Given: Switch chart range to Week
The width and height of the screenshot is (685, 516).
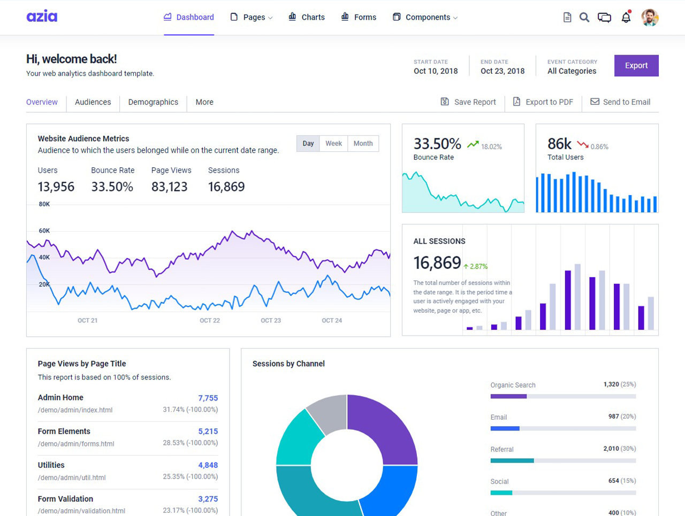Looking at the screenshot, I should (x=333, y=143).
